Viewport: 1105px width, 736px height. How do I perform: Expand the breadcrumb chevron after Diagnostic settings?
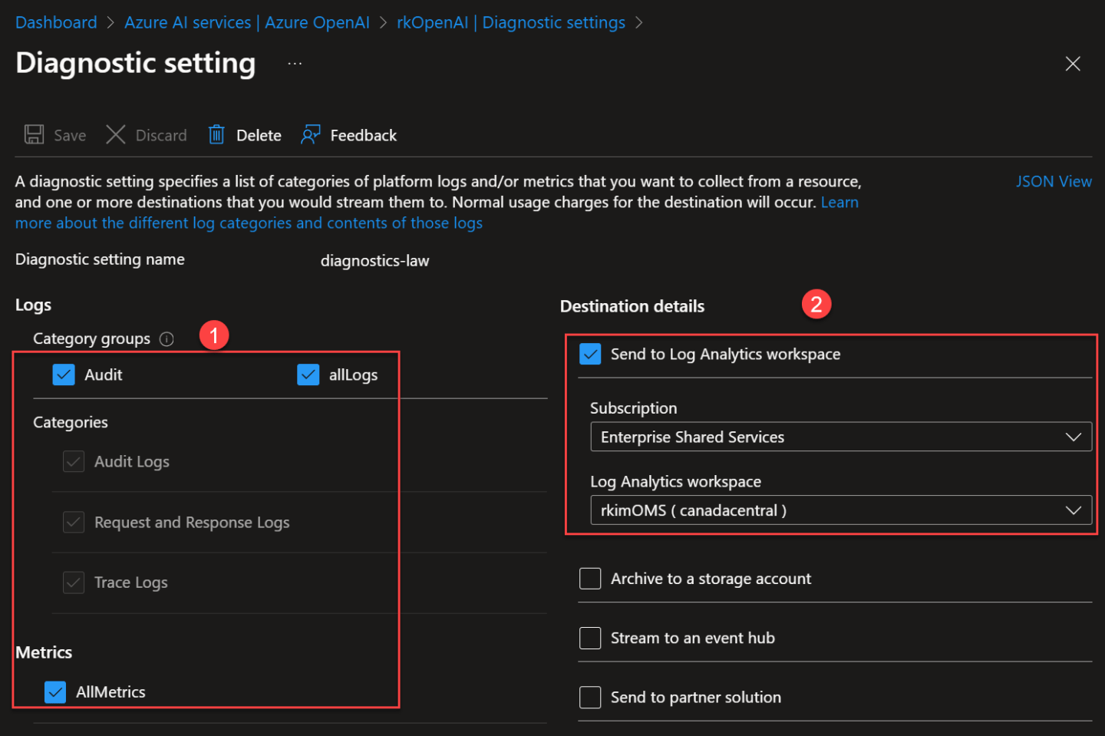coord(639,22)
